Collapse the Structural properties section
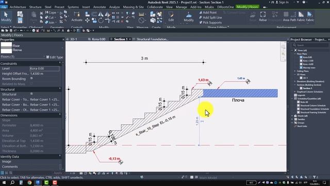 point(60,89)
